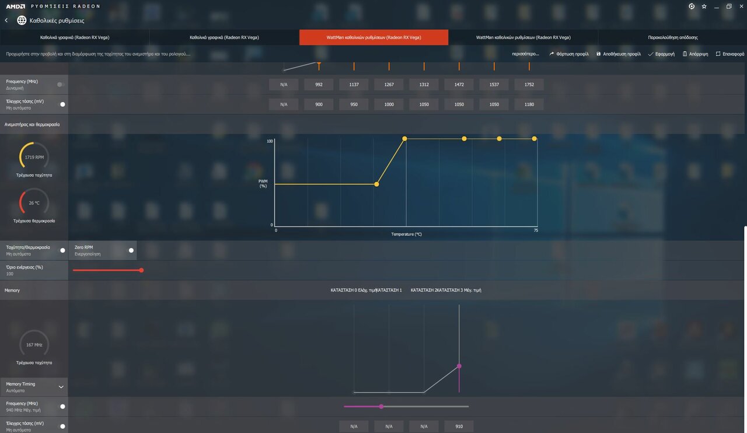Switch to Παρακολούθηση απόδοσης tab
This screenshot has width=747, height=433.
coord(673,37)
